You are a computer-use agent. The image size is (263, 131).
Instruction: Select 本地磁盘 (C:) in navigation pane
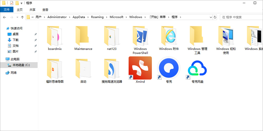(x=19, y=65)
